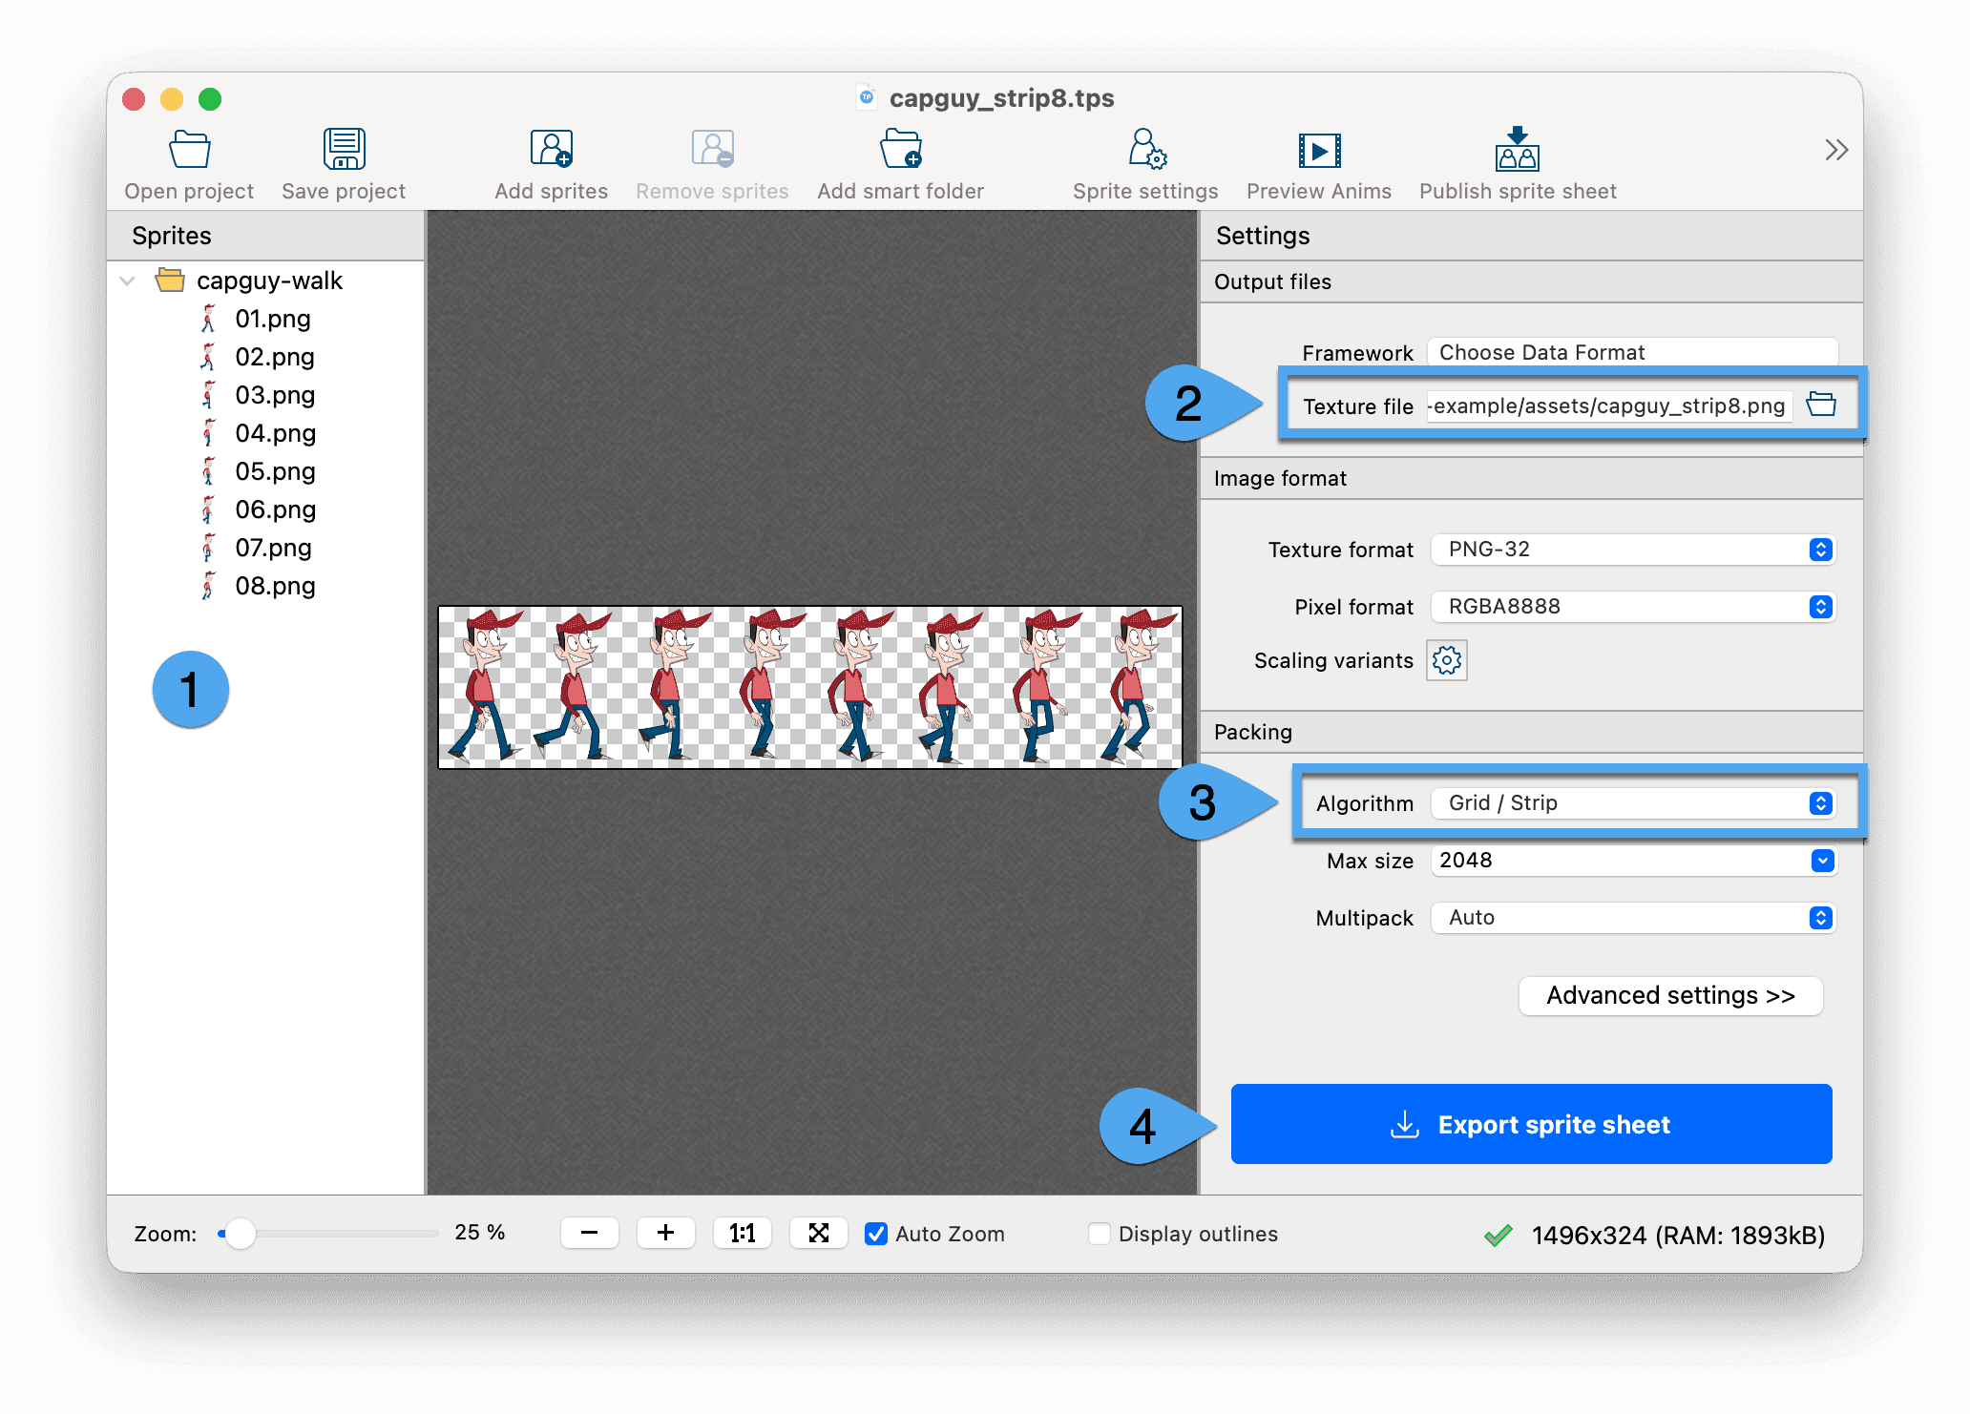Fit sprite sheet to view
This screenshot has width=1970, height=1414.
pos(818,1233)
